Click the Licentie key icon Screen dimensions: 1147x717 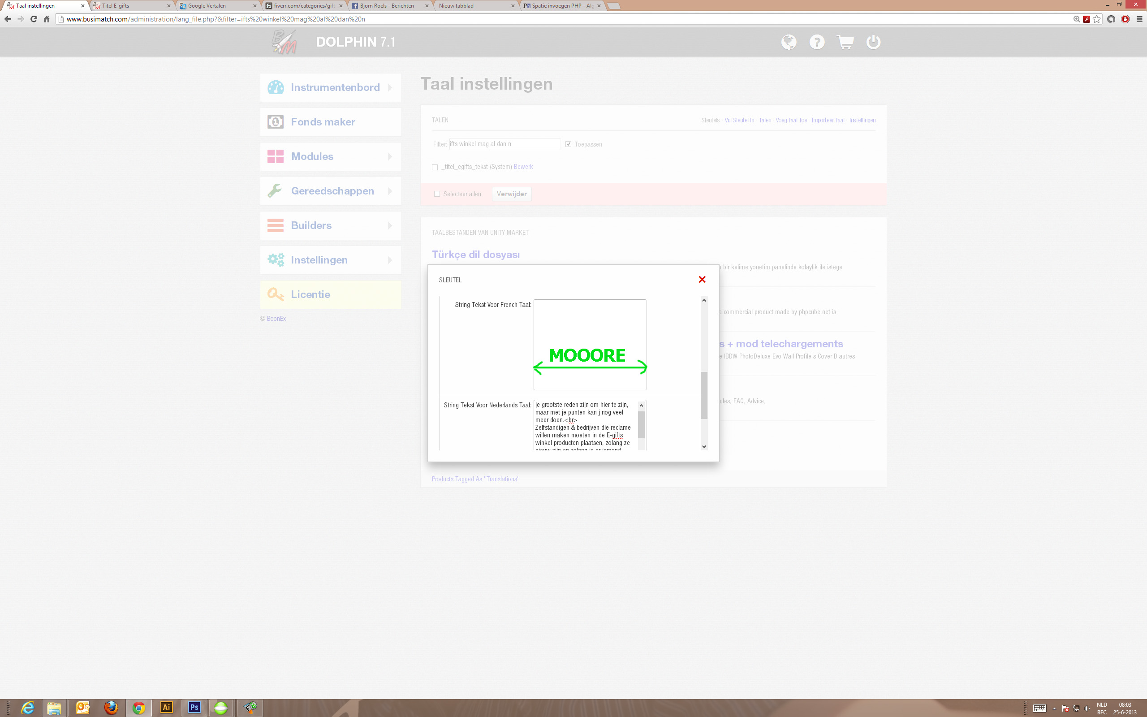click(x=276, y=294)
